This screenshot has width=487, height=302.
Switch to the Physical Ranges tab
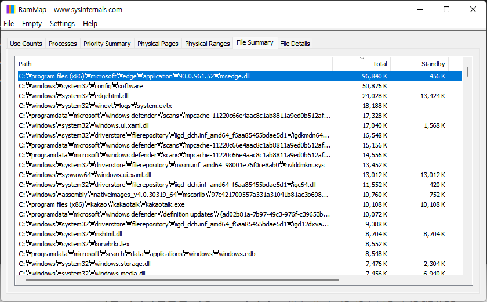click(207, 44)
